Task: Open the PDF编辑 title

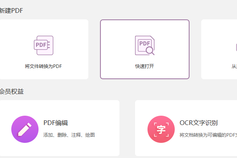Action: click(x=55, y=123)
